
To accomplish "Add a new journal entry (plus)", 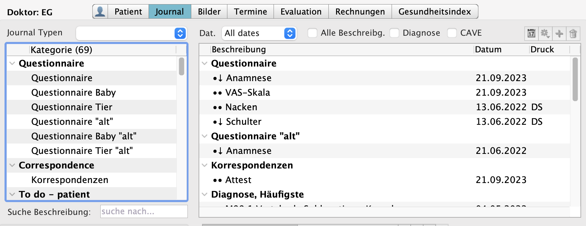I will click(559, 33).
